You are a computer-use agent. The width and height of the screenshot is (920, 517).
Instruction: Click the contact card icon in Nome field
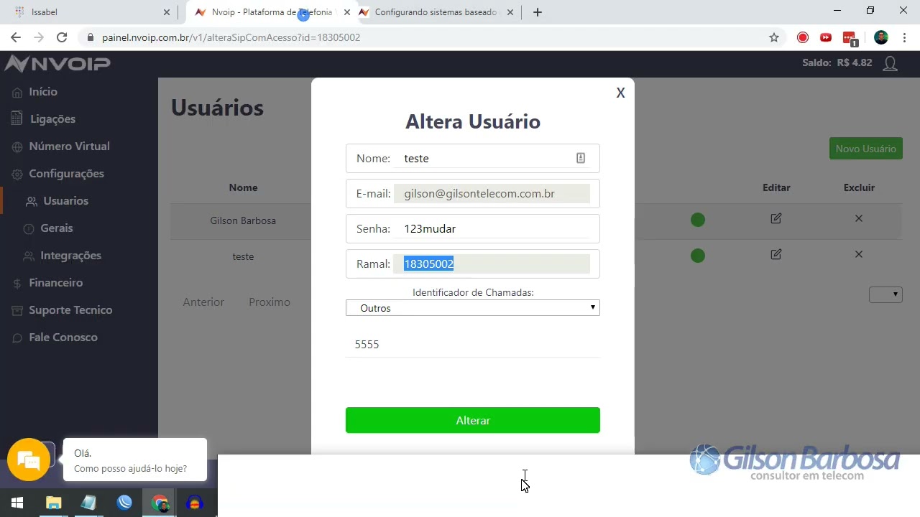coord(581,158)
